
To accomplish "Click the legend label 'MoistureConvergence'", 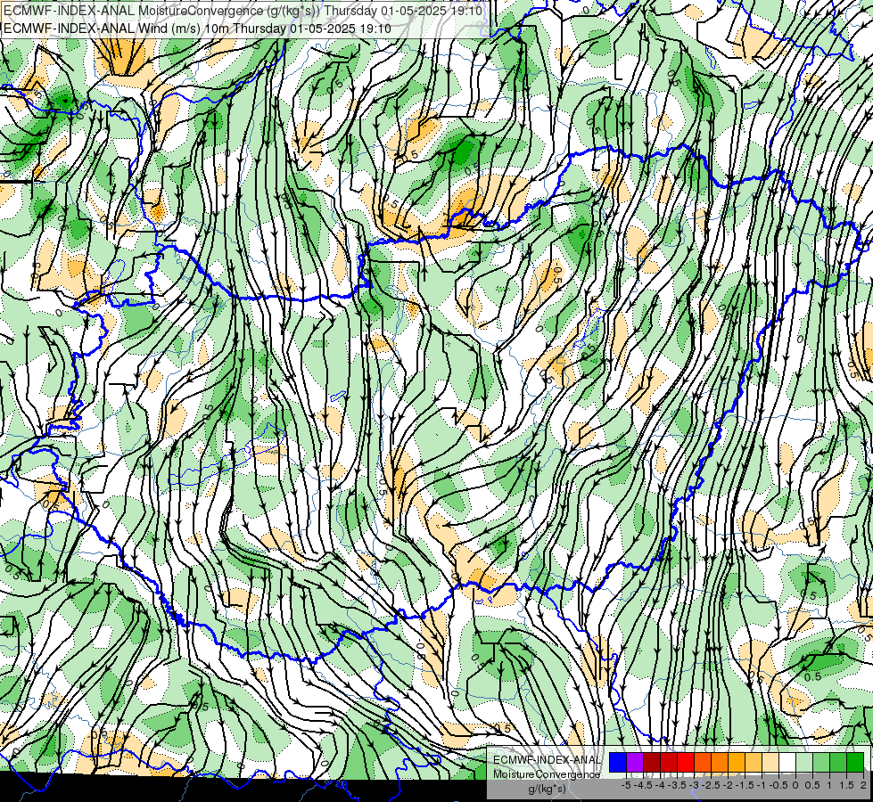I will pos(547,774).
